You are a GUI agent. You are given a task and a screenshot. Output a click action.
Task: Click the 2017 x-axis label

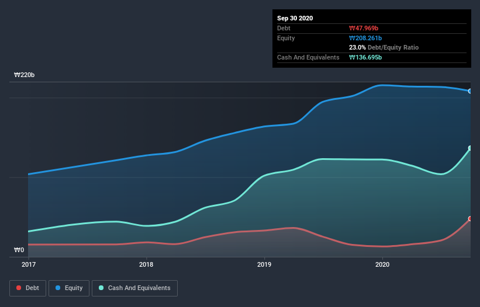click(x=29, y=264)
